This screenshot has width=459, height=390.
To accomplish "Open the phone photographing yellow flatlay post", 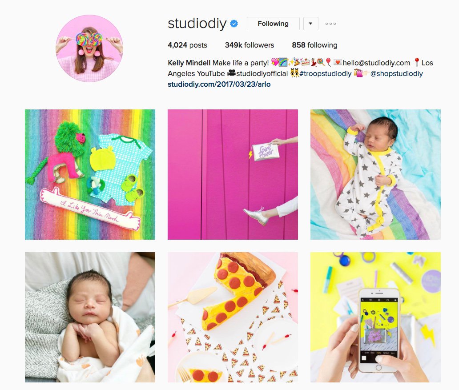I will (375, 318).
